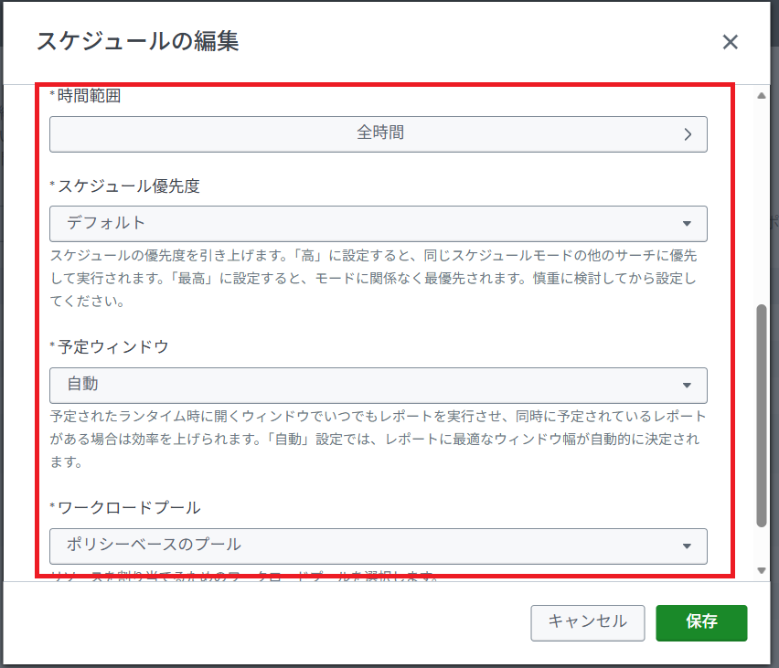Screen dimensions: 779x668
Task: Open スケジュール優先度 dropdown showing デフォルト
Action: tap(379, 223)
